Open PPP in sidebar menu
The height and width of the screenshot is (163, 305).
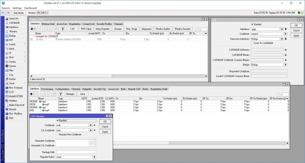11,40
